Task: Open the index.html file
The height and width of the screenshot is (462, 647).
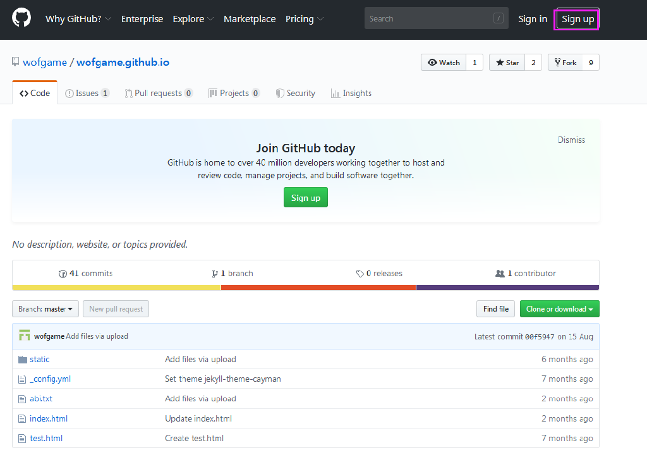Action: click(x=49, y=418)
